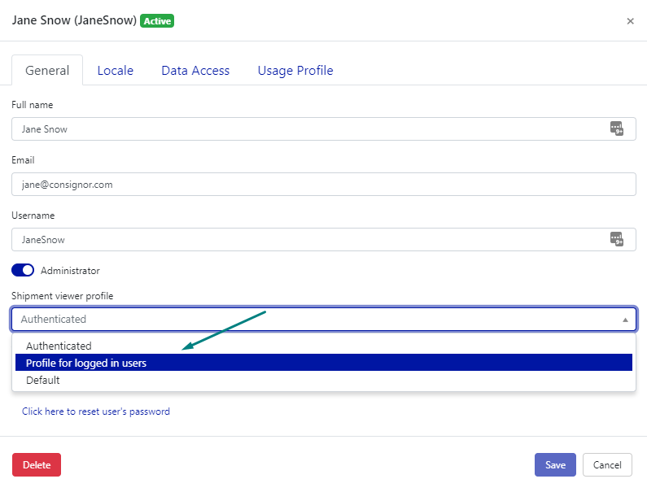
Task: Save the user changes
Action: click(555, 464)
